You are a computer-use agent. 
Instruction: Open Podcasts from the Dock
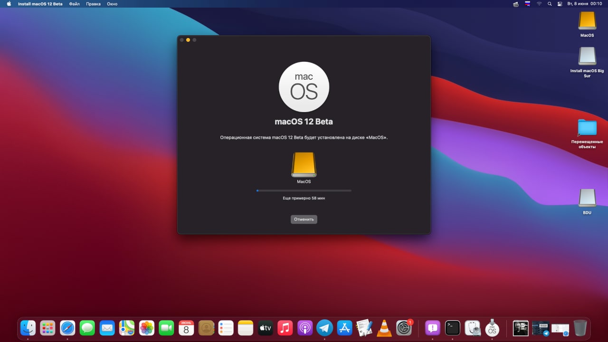(305, 328)
